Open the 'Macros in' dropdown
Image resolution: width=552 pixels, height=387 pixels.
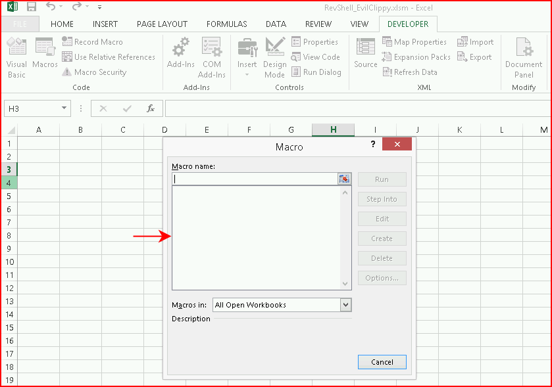point(345,305)
